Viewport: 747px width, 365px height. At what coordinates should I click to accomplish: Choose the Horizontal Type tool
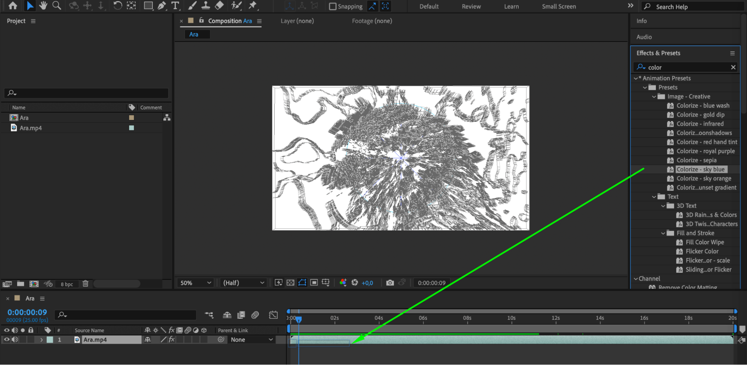point(175,6)
